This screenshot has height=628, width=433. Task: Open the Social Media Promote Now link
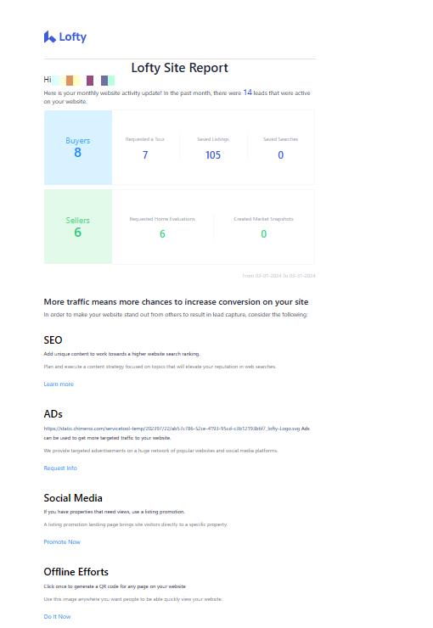(62, 542)
